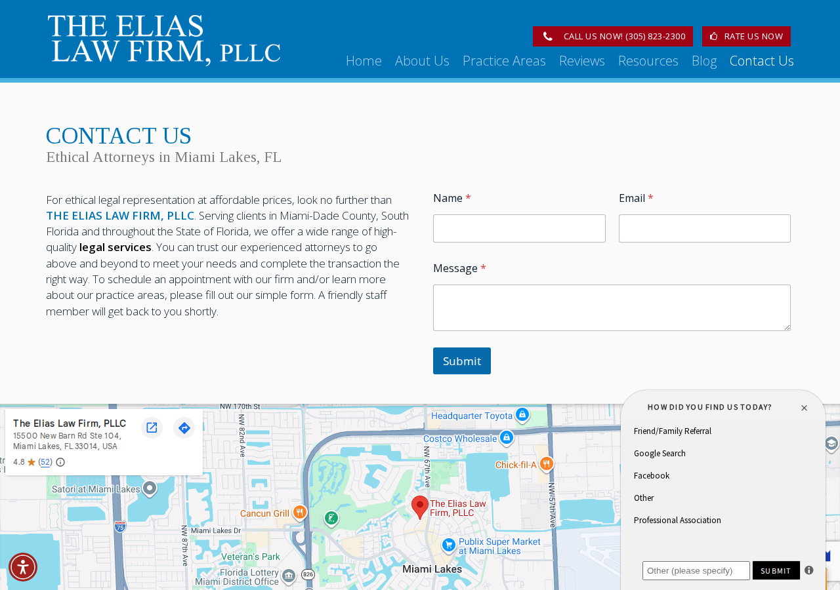Click Costco Wholesale map marker

pyautogui.click(x=506, y=437)
